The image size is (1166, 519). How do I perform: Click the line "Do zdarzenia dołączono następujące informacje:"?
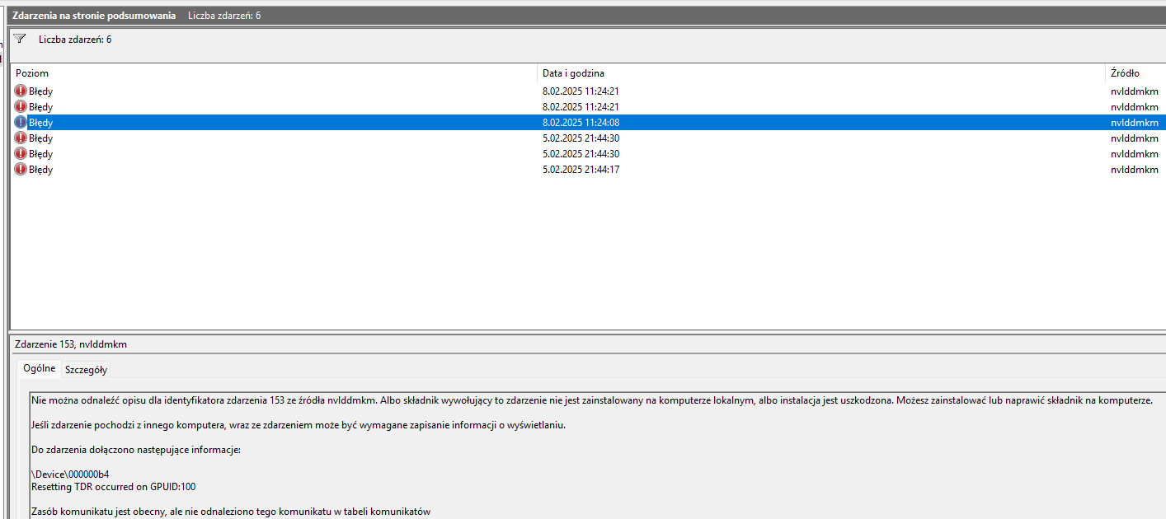point(136,450)
